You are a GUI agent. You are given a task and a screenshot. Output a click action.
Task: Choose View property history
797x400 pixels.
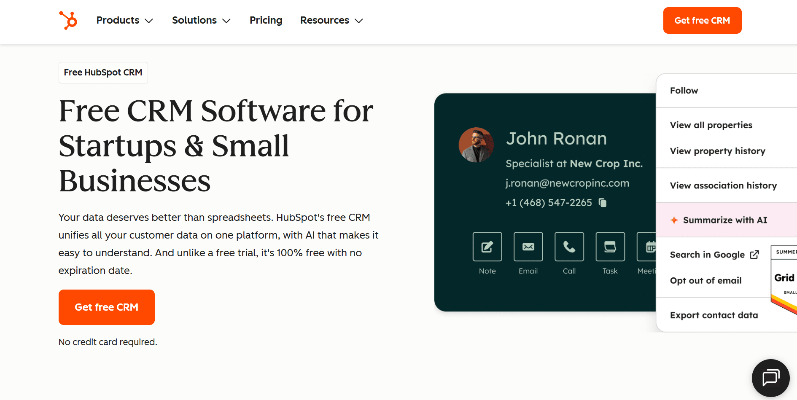point(717,151)
